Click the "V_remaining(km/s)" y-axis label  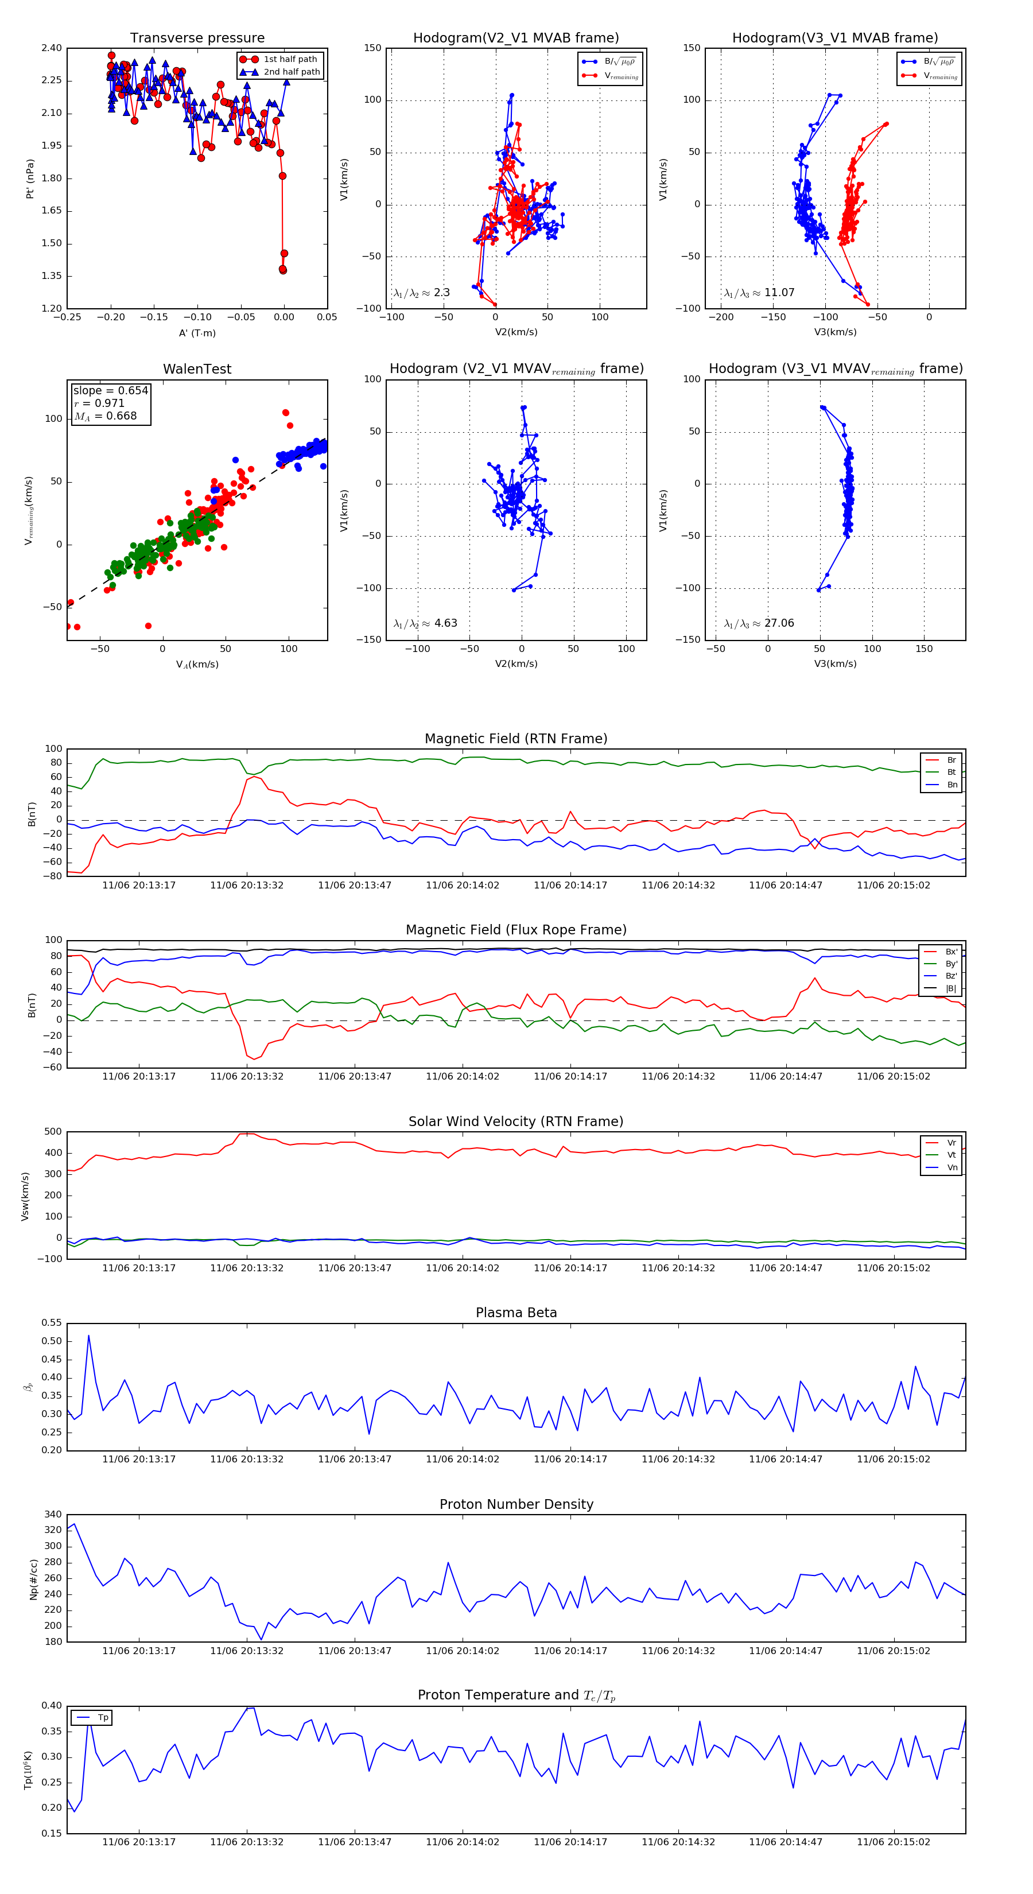29,510
